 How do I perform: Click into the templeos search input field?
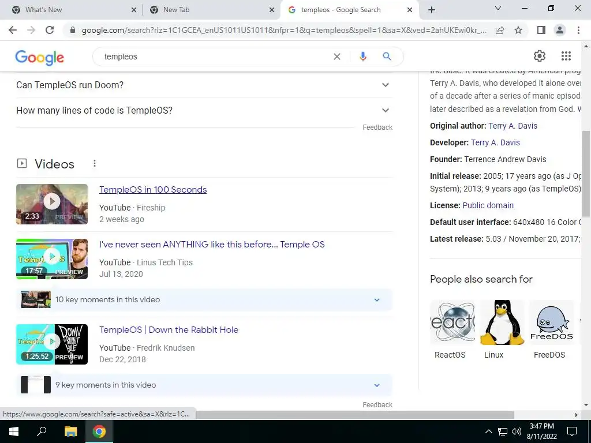point(215,57)
